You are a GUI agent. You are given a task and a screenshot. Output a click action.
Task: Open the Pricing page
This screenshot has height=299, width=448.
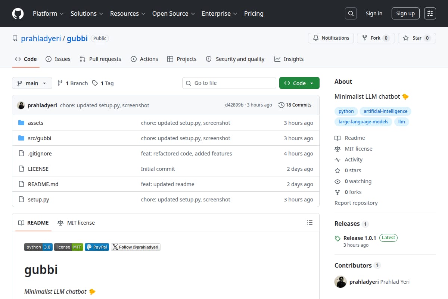pyautogui.click(x=254, y=13)
